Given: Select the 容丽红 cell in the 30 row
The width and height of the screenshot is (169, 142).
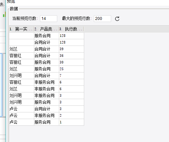Looking at the screenshot, I should (22, 62).
